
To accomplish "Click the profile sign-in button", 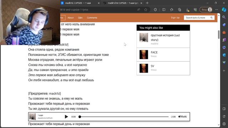I will (x=206, y=10).
